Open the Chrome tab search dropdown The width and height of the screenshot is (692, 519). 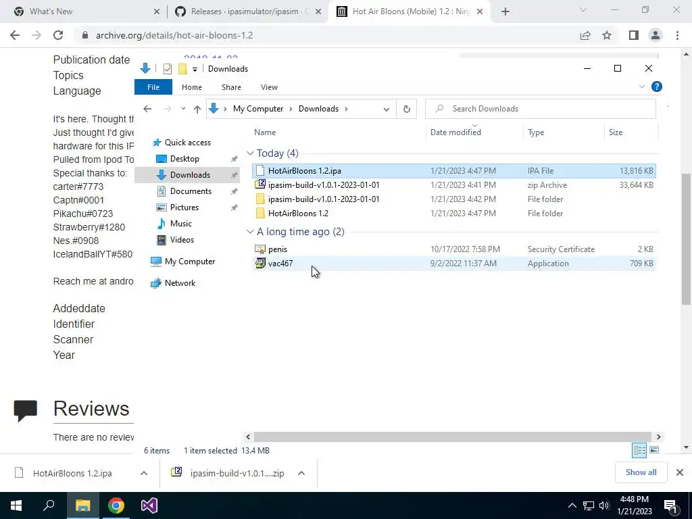coord(583,9)
